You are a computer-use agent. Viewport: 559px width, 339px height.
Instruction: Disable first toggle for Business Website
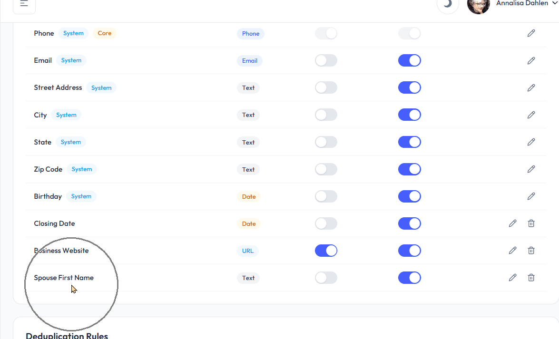tap(326, 251)
